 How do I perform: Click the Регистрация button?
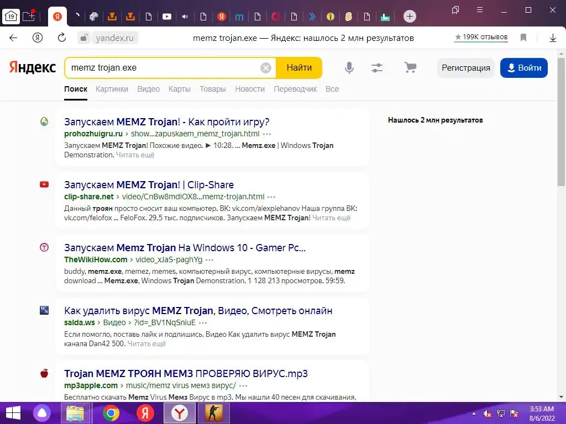tap(465, 68)
